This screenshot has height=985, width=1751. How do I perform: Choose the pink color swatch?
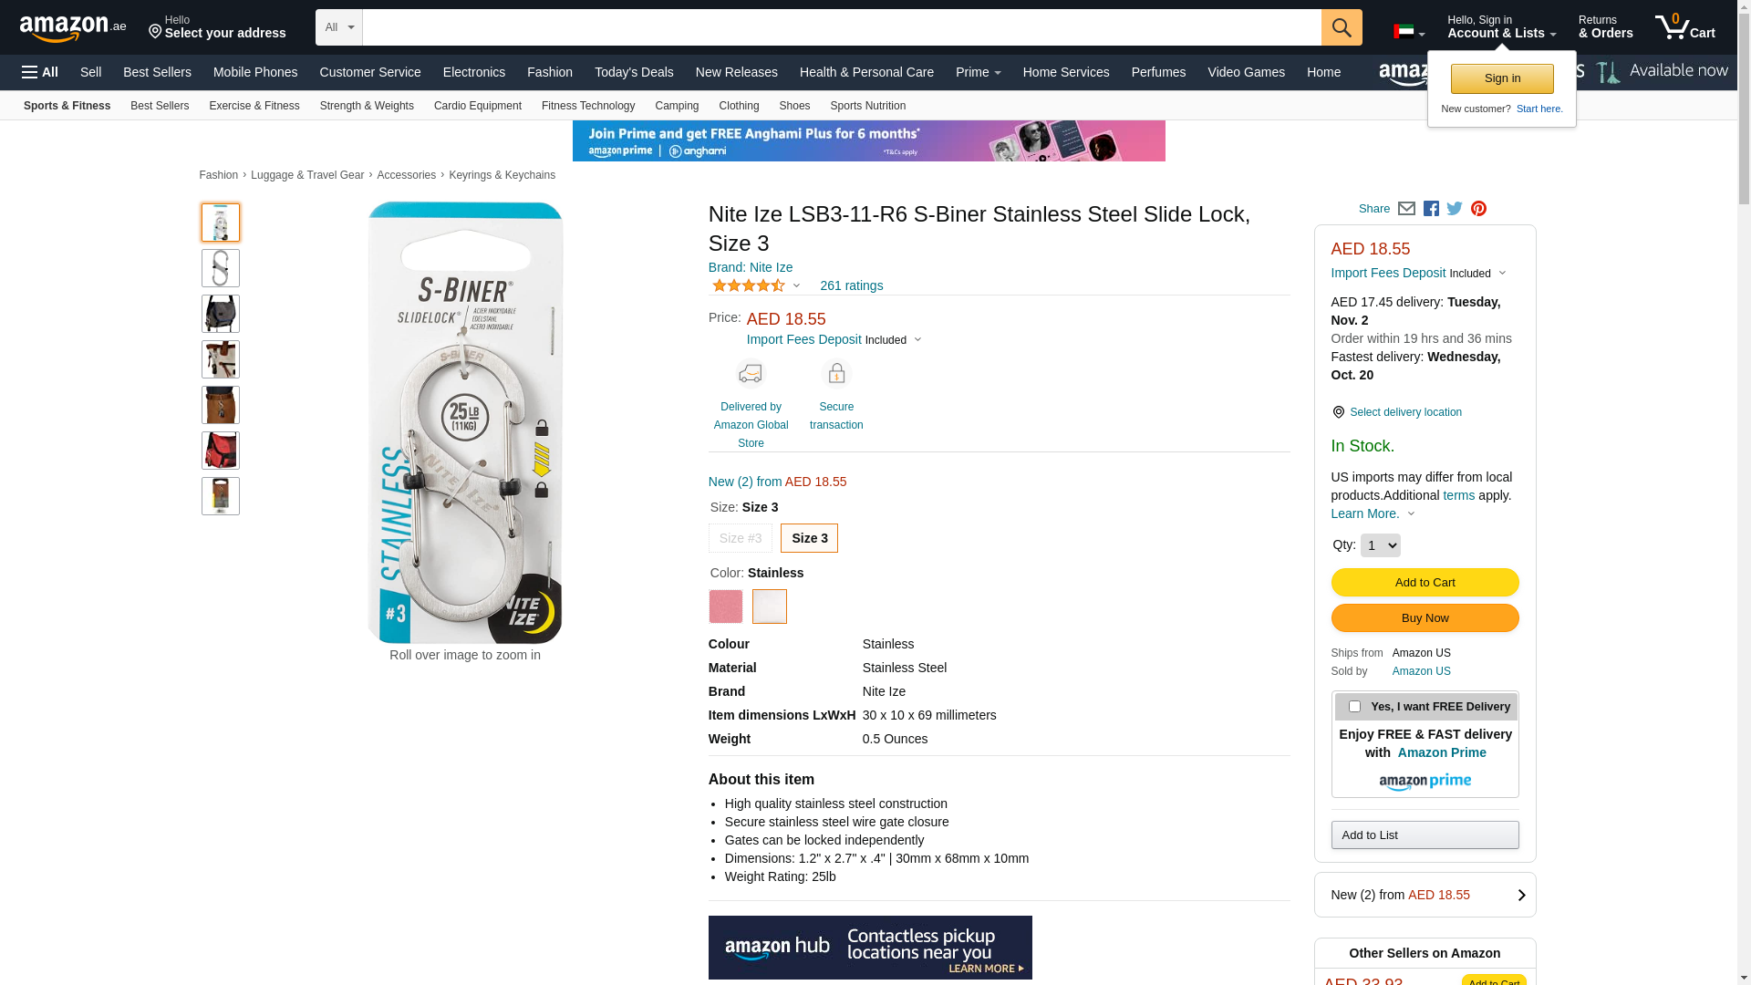726,607
